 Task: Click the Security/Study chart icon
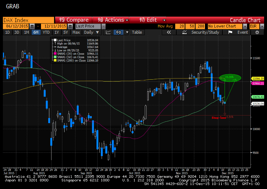[x=184, y=32]
